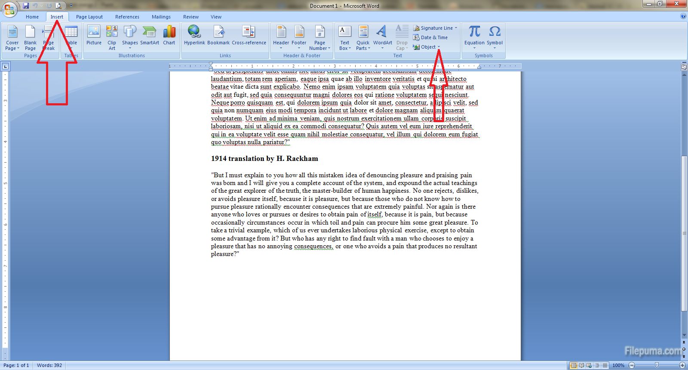Expand the Signature Line dropdown

(456, 28)
